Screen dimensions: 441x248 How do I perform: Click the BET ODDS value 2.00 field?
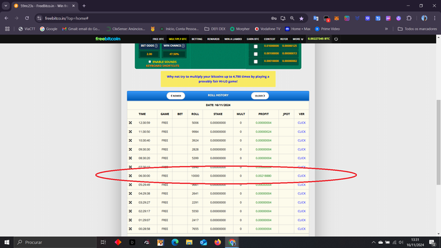[x=150, y=54]
